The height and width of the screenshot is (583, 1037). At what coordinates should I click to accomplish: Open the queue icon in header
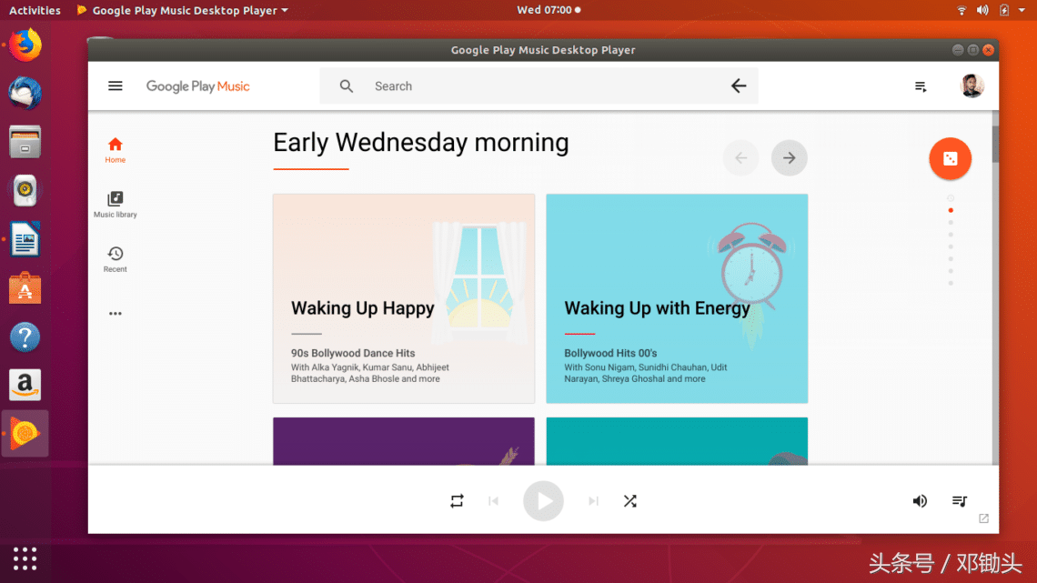pyautogui.click(x=921, y=86)
